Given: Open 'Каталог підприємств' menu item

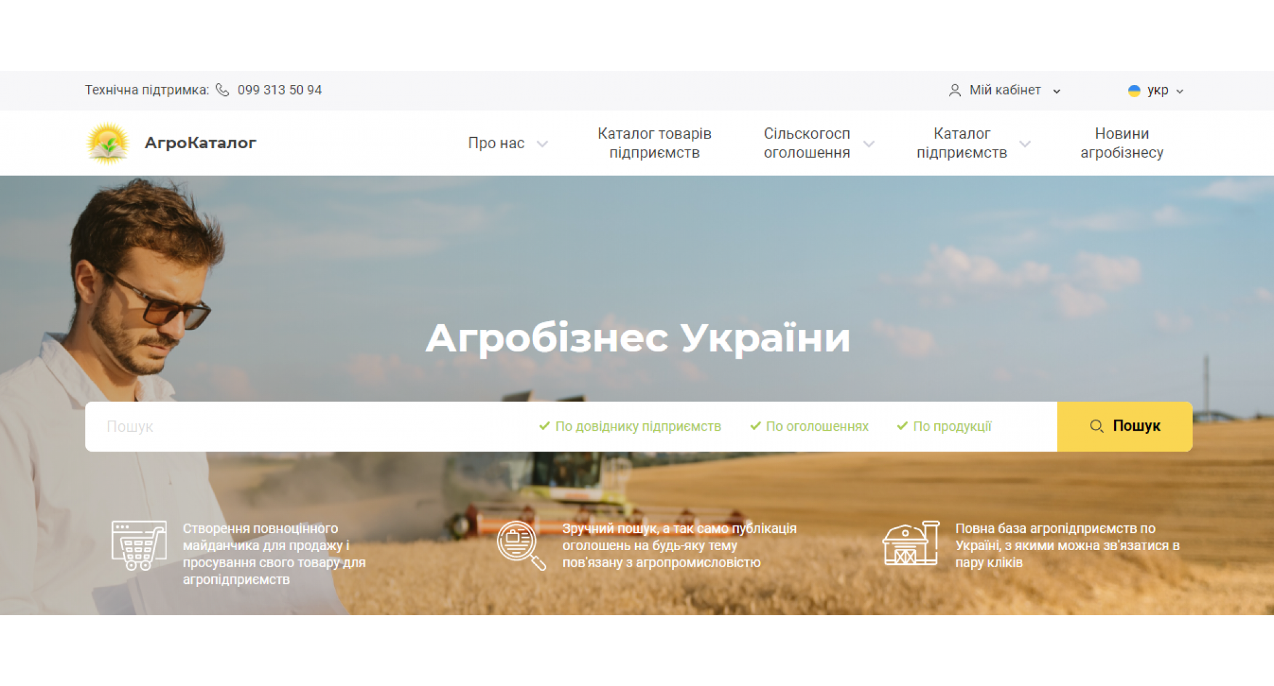Looking at the screenshot, I should [x=962, y=143].
